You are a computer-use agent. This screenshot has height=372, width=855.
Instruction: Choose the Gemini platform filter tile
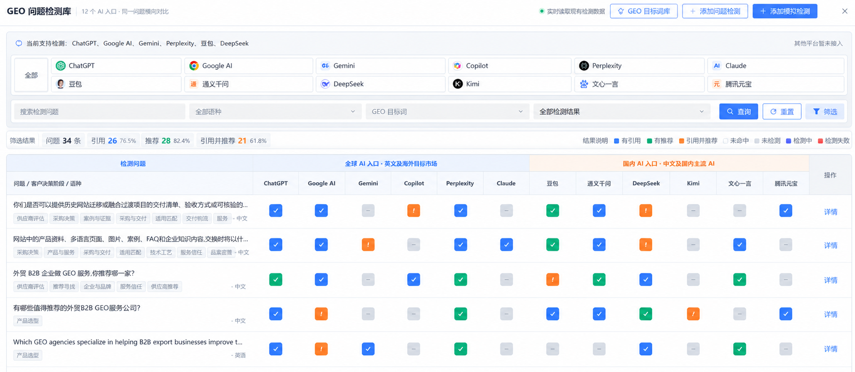pyautogui.click(x=380, y=66)
